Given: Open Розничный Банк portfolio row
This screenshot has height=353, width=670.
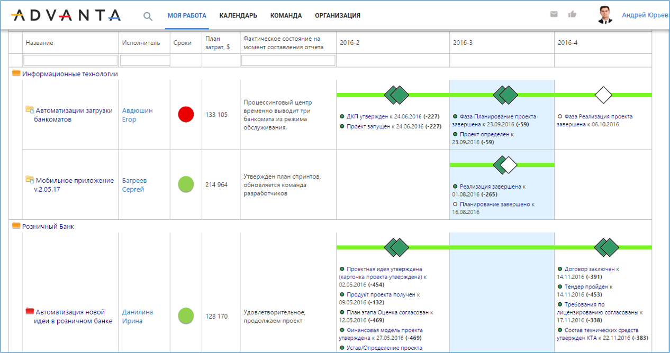Looking at the screenshot, I should click(x=48, y=226).
